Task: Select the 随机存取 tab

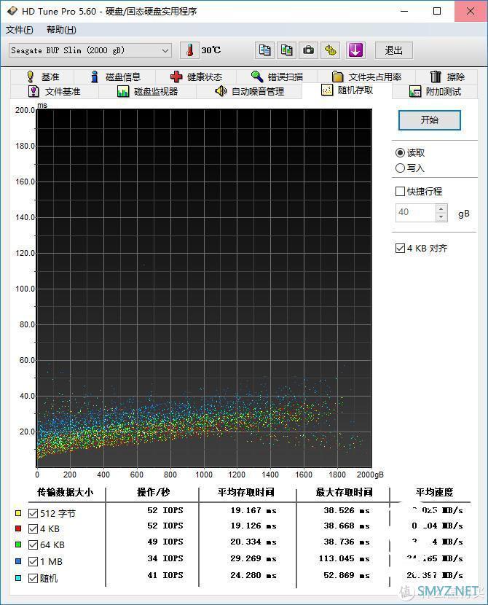Action: tap(347, 90)
